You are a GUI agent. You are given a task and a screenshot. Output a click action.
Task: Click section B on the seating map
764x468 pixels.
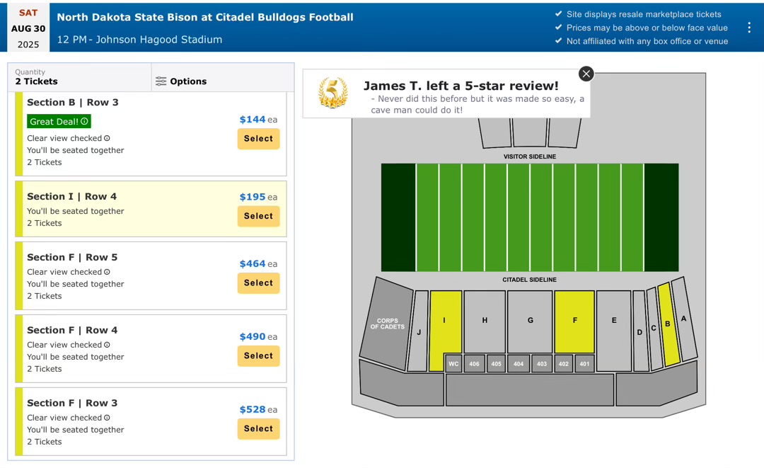pyautogui.click(x=668, y=324)
